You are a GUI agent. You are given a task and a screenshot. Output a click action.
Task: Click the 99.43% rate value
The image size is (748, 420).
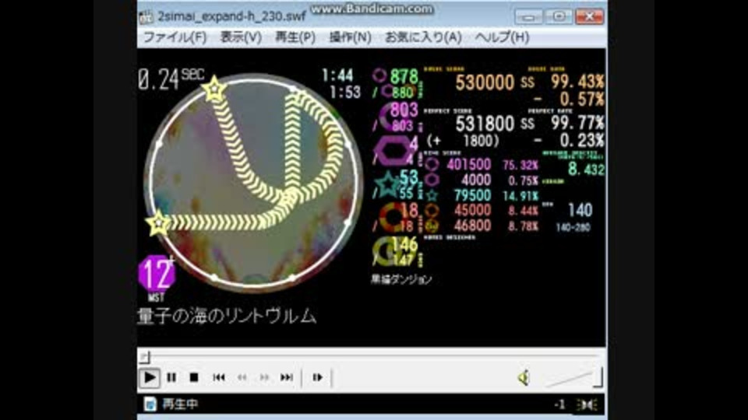[577, 82]
